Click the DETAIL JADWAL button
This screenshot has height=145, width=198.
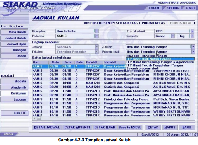coord(47,127)
